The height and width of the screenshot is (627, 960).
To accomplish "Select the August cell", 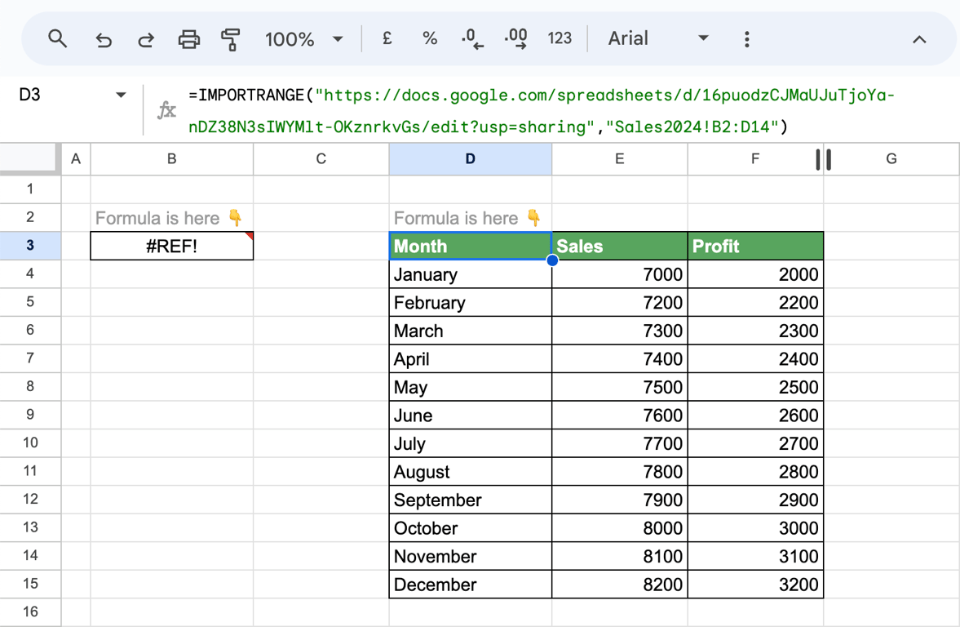I will (x=470, y=471).
